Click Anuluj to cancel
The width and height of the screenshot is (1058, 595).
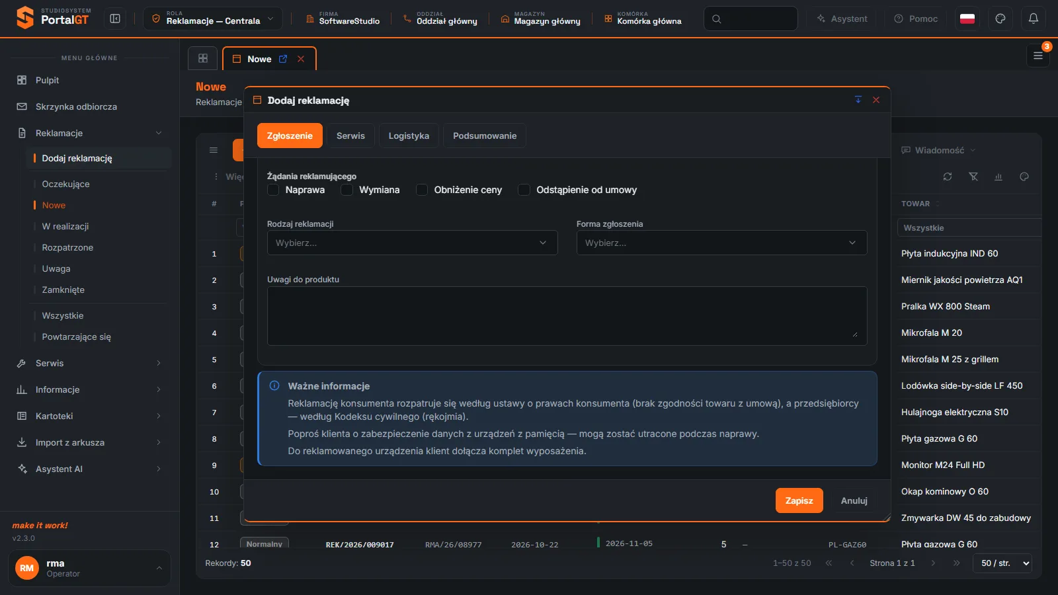854,500
